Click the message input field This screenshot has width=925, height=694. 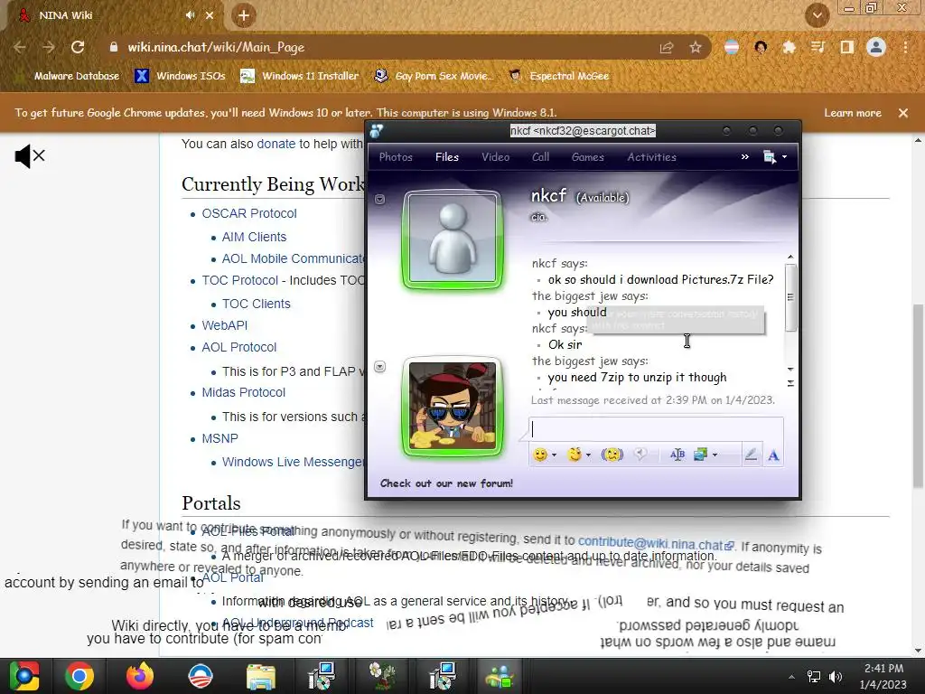point(656,429)
